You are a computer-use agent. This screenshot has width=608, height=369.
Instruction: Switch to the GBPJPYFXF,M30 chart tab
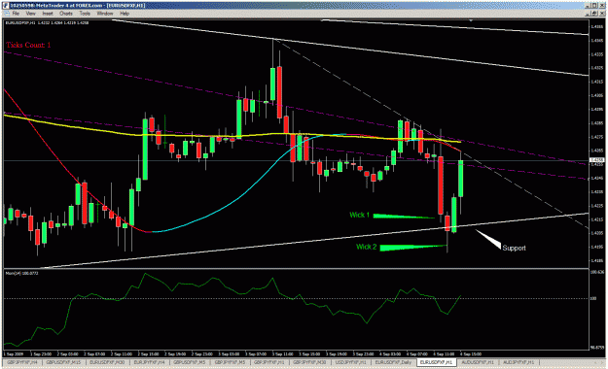tap(309, 362)
